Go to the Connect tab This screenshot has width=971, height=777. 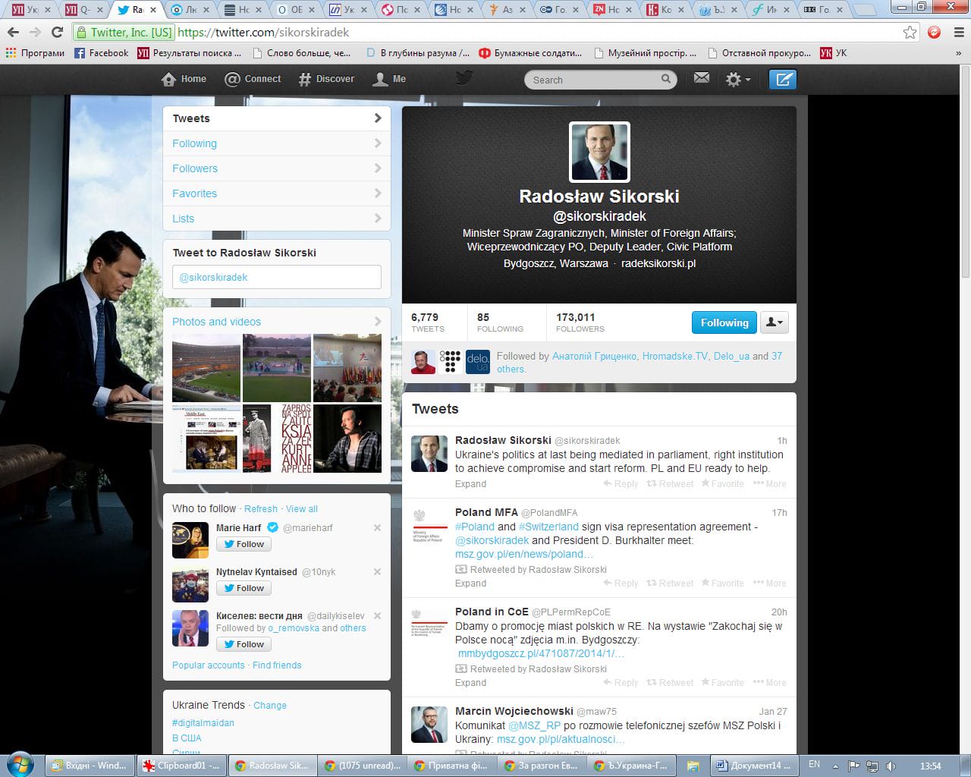(253, 79)
